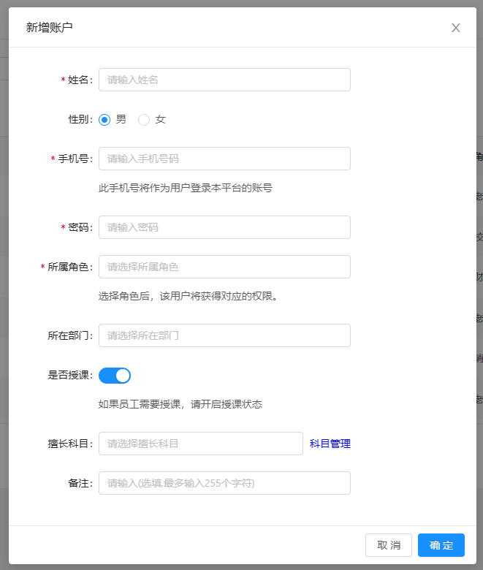Confirm with the 确定 button
The image size is (483, 570).
[441, 545]
